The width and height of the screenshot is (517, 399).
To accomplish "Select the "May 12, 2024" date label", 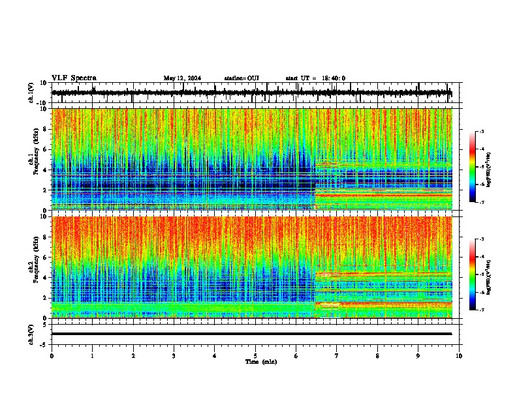I will pos(182,78).
